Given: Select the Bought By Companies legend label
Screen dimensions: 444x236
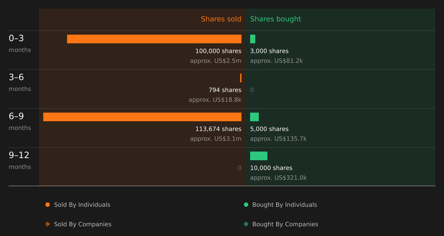Looking at the screenshot, I should pos(285,224).
